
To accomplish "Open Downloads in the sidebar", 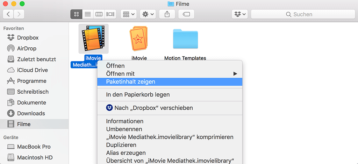I will (x=34, y=113).
